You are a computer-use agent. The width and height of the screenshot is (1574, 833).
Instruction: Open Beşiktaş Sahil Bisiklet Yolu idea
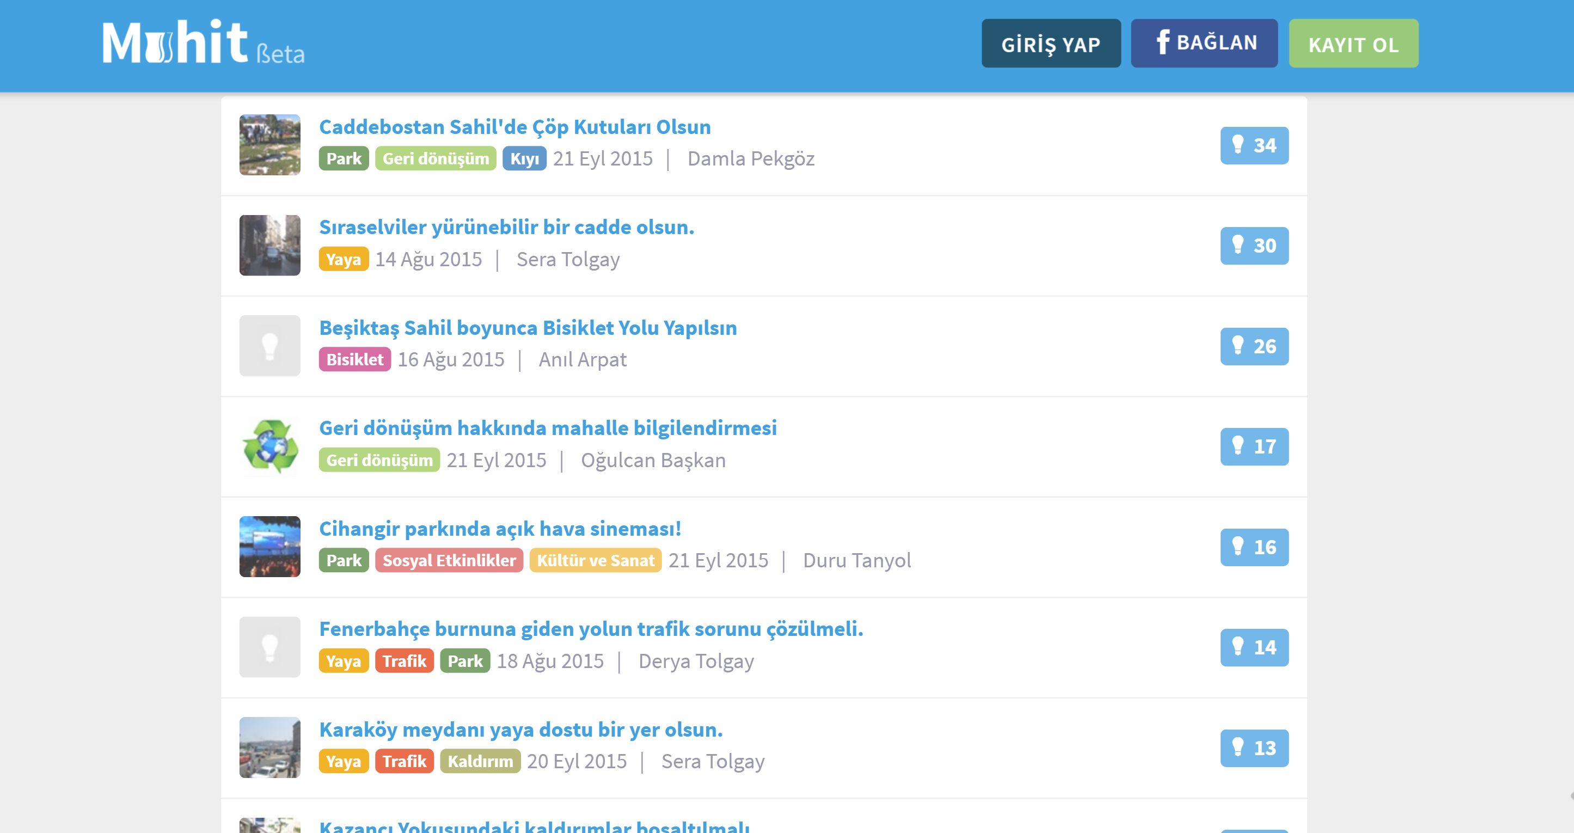click(x=528, y=328)
